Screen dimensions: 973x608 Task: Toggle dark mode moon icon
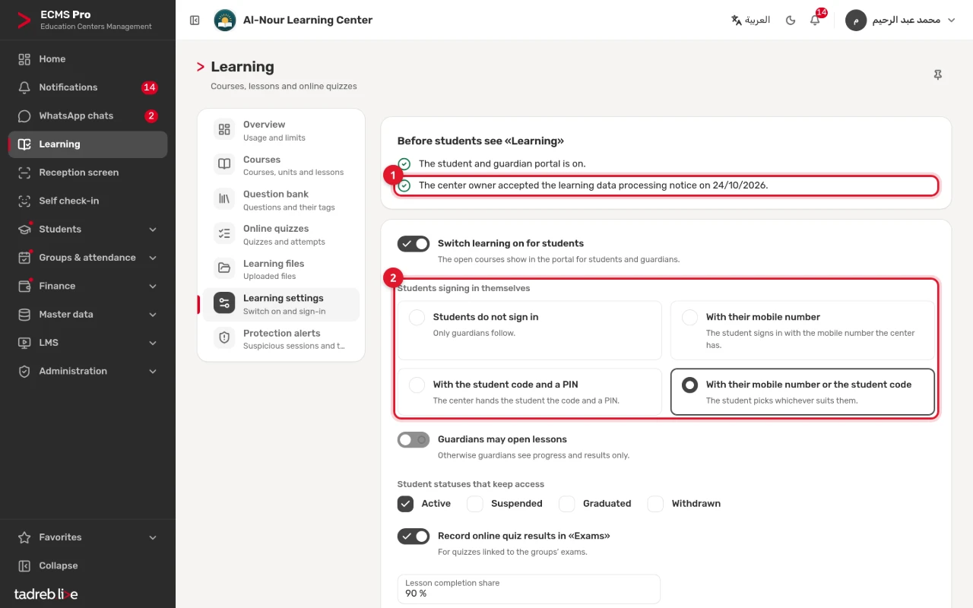pyautogui.click(x=791, y=21)
